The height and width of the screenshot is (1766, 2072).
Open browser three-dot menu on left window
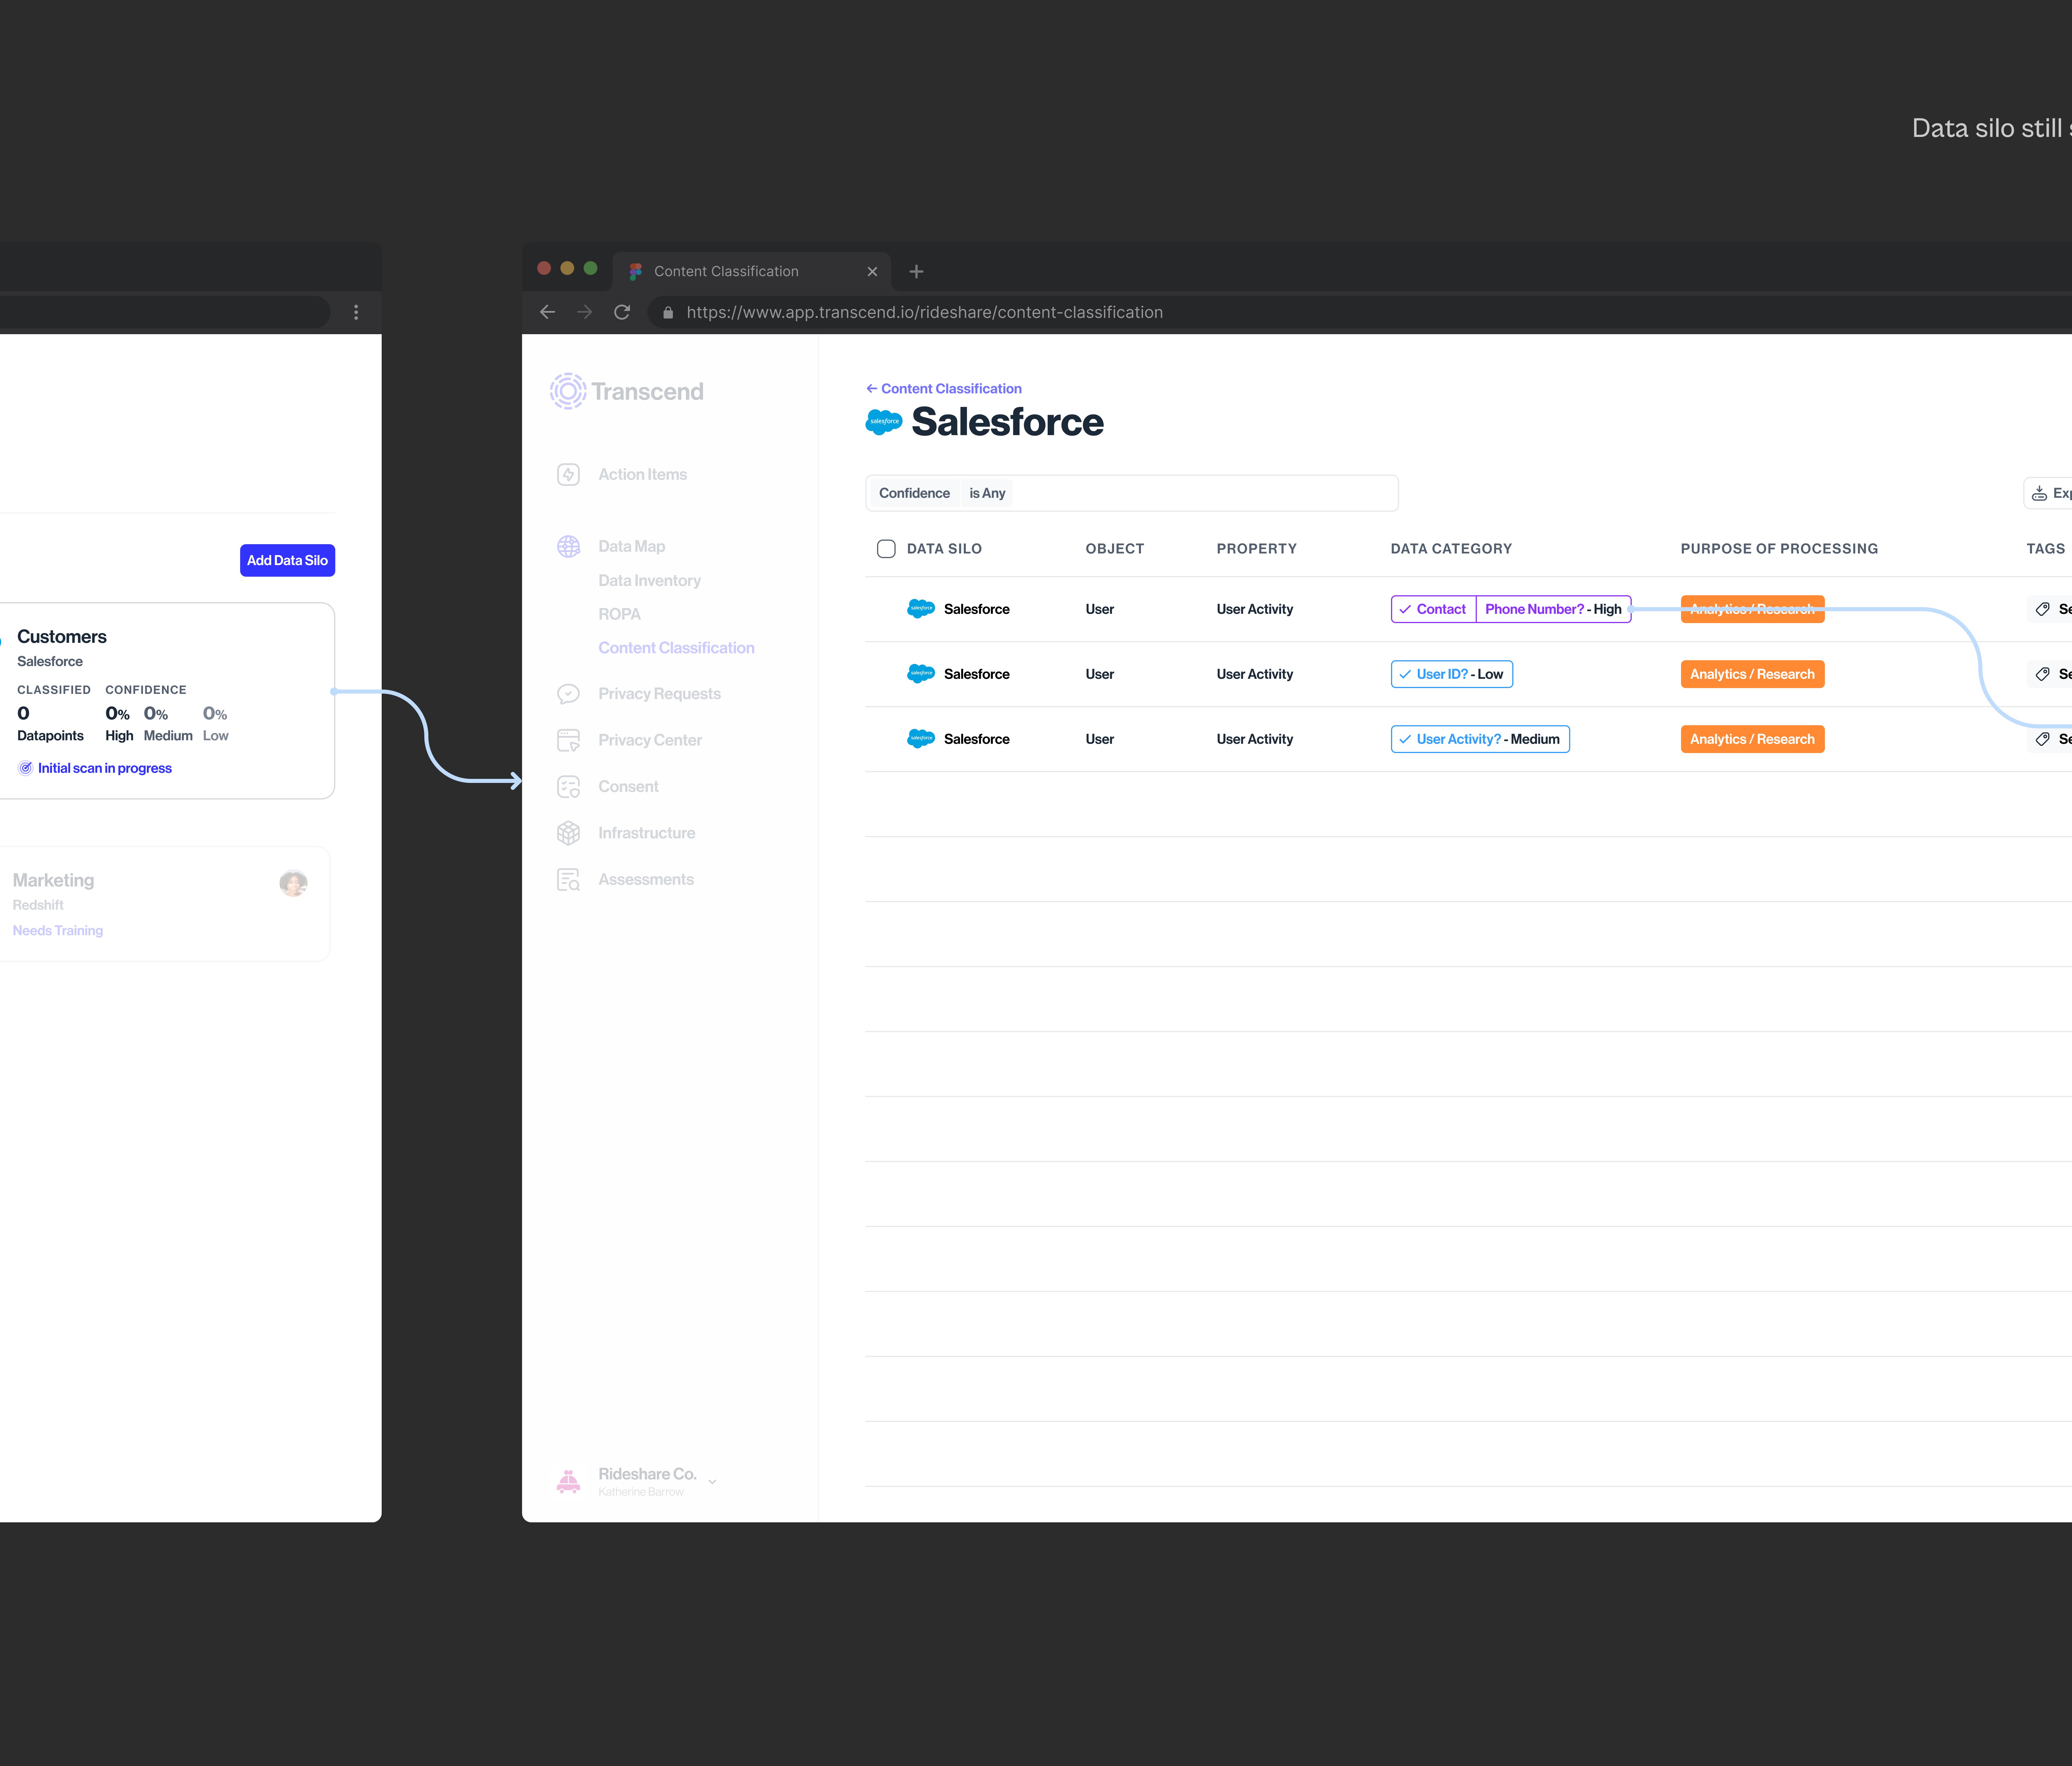click(x=356, y=312)
